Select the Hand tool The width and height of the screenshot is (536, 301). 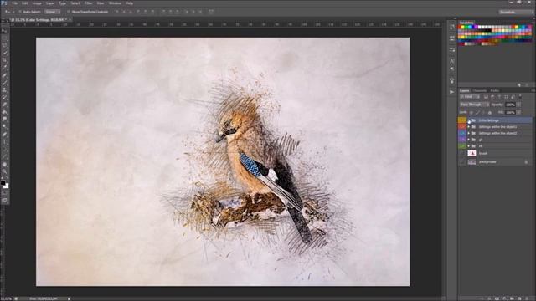[x=4, y=164]
